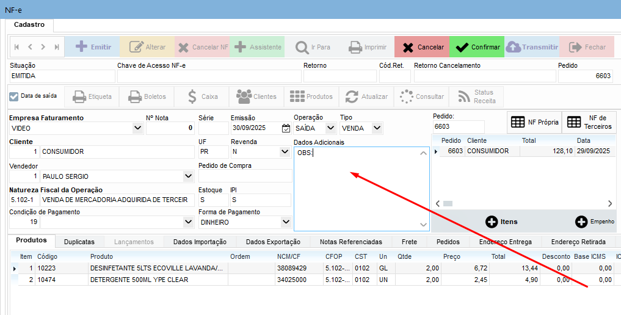Open the Operação SAÍDA dropdown
The height and width of the screenshot is (315, 621).
pos(330,128)
